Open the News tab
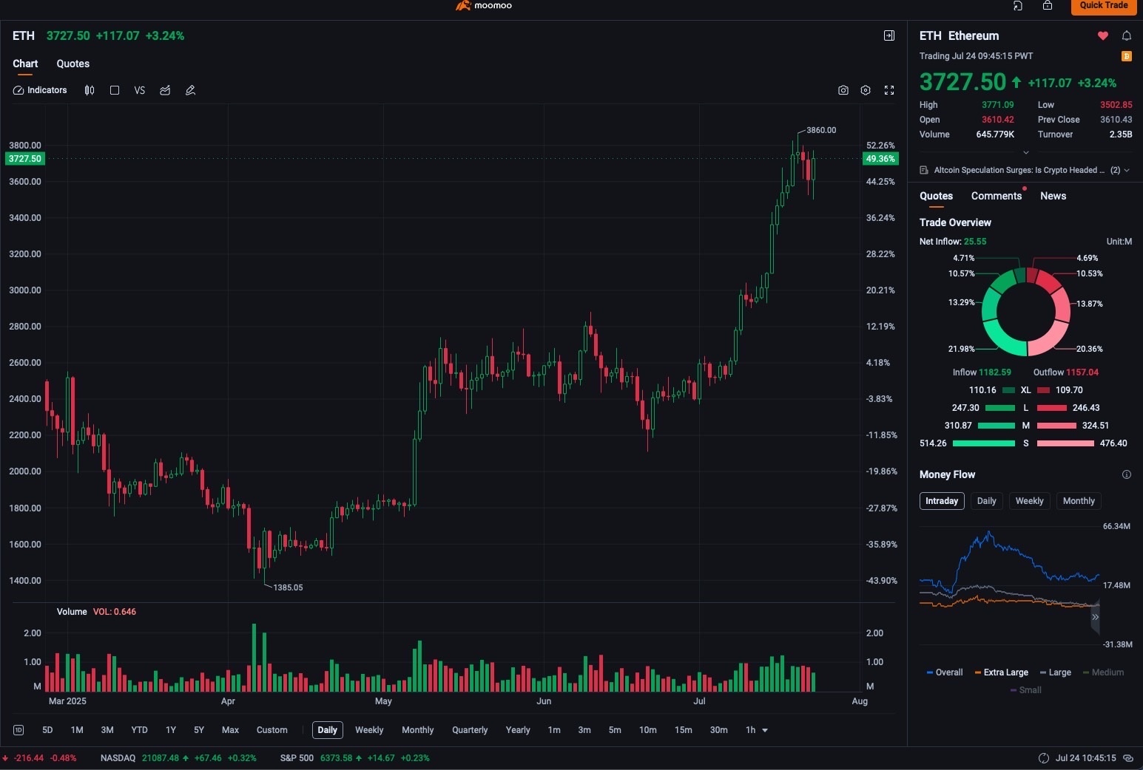The width and height of the screenshot is (1143, 770). click(x=1053, y=196)
